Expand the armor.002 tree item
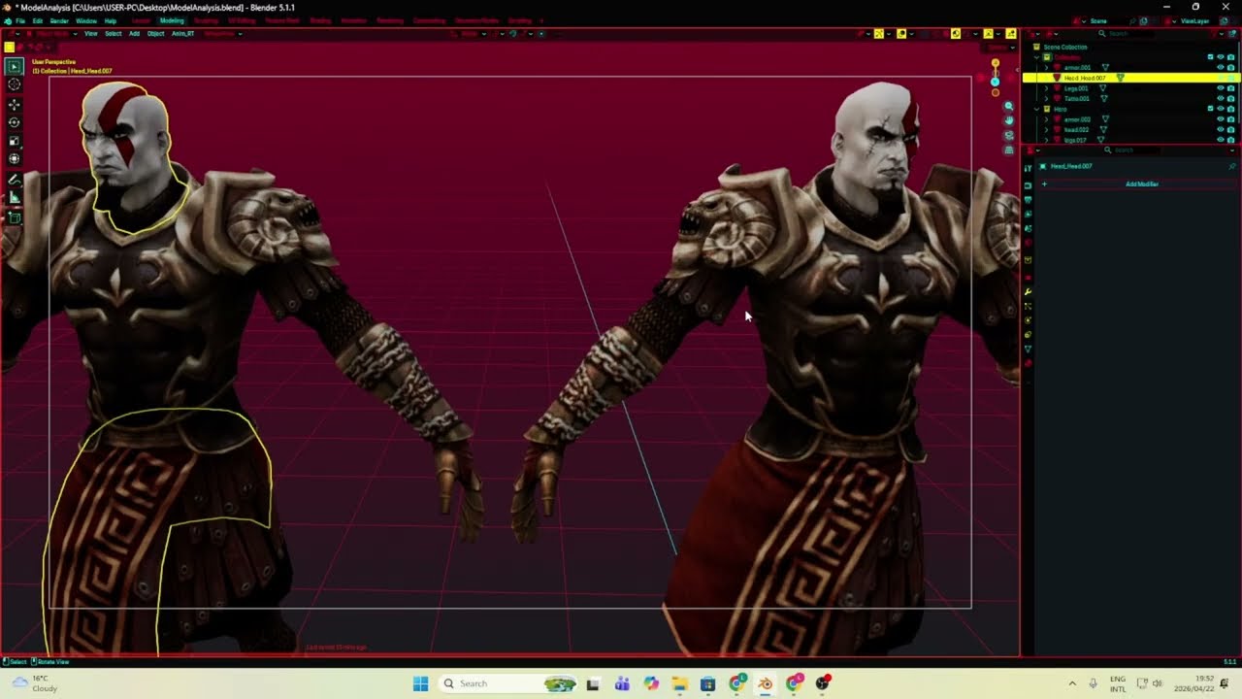Viewport: 1242px width, 699px height. (1046, 119)
